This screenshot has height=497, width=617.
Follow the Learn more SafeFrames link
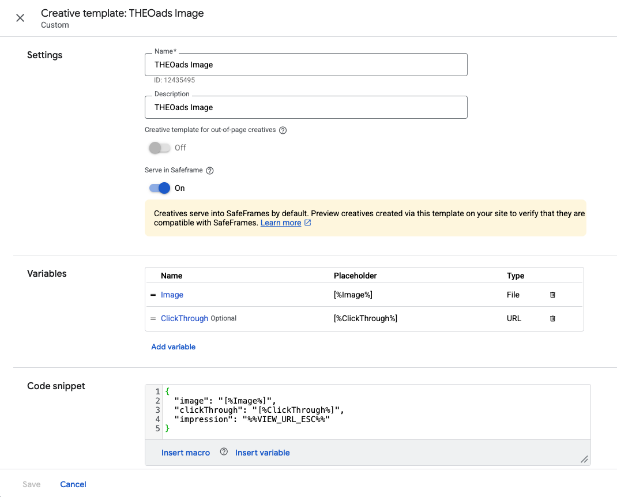point(281,223)
